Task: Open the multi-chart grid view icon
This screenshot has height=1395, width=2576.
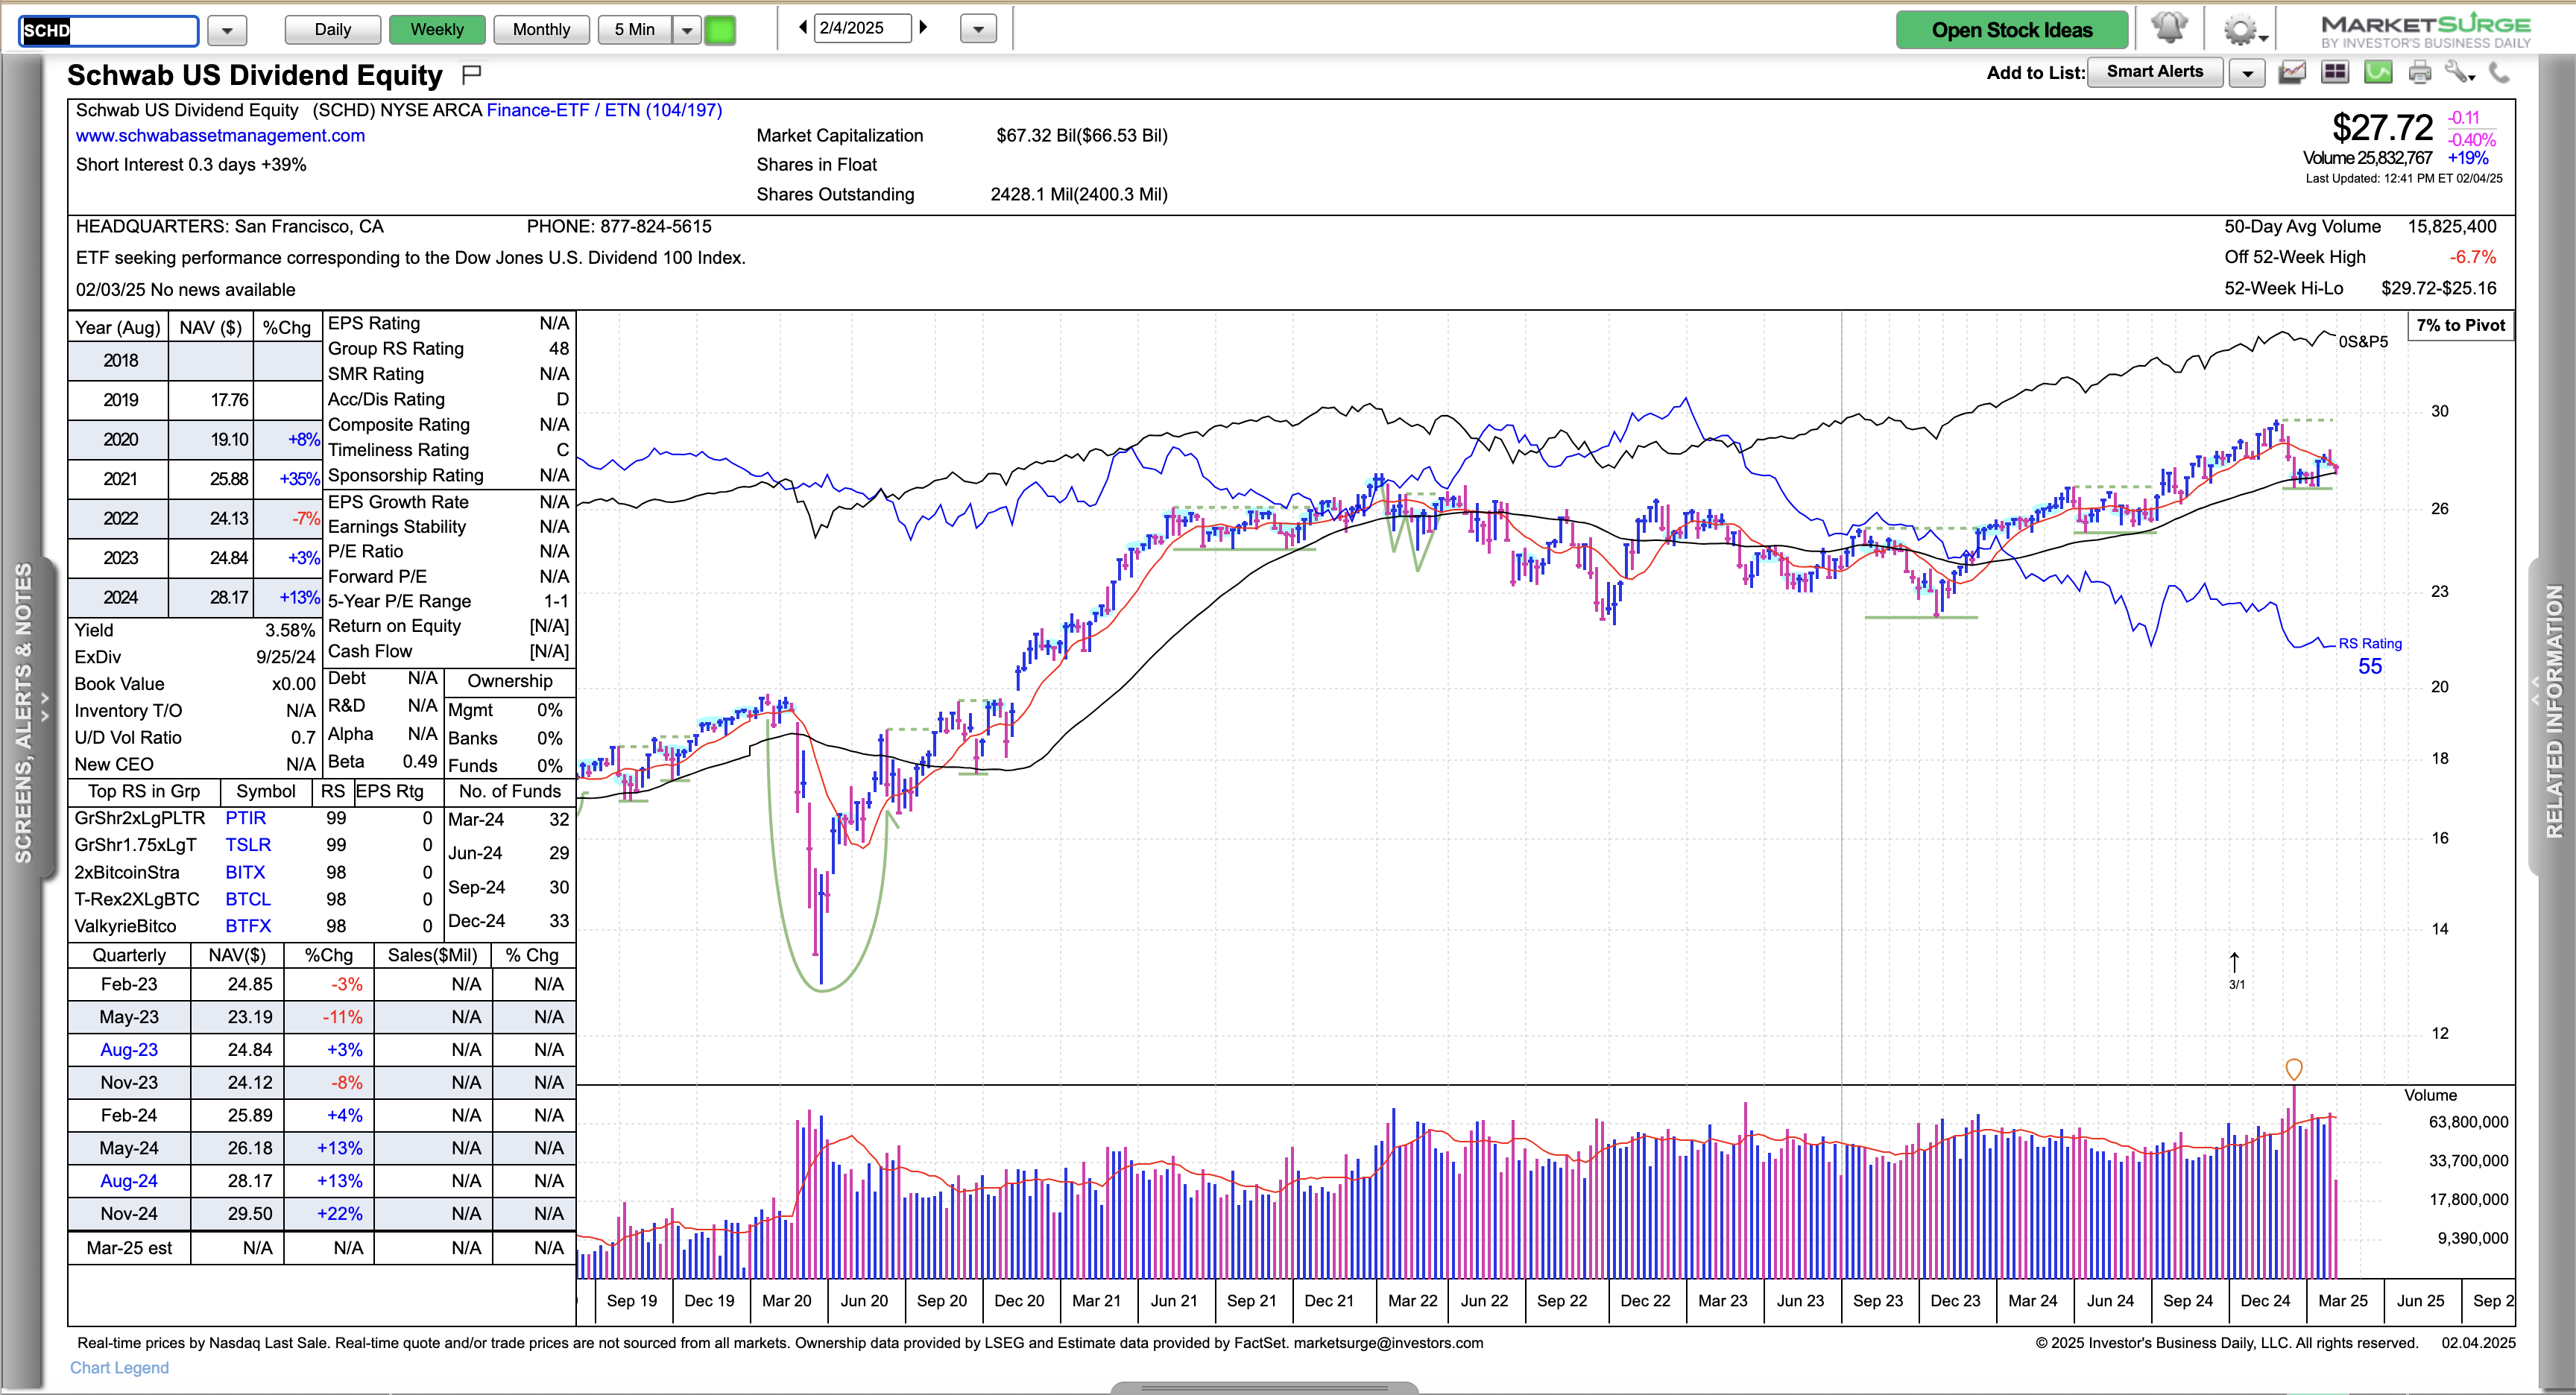Action: tap(2335, 72)
